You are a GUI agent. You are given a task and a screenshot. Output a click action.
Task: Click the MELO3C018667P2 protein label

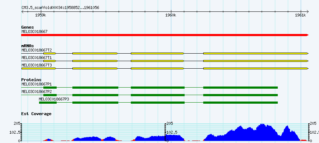37,92
